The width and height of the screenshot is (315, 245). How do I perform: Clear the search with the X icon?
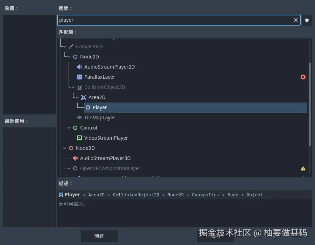pyautogui.click(x=296, y=20)
